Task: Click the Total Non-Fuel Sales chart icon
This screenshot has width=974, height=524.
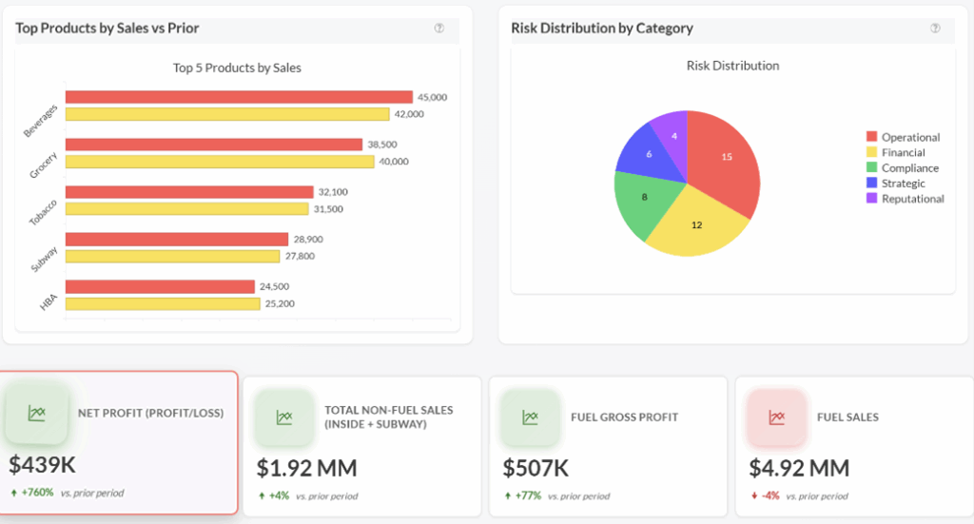Action: pyautogui.click(x=283, y=417)
